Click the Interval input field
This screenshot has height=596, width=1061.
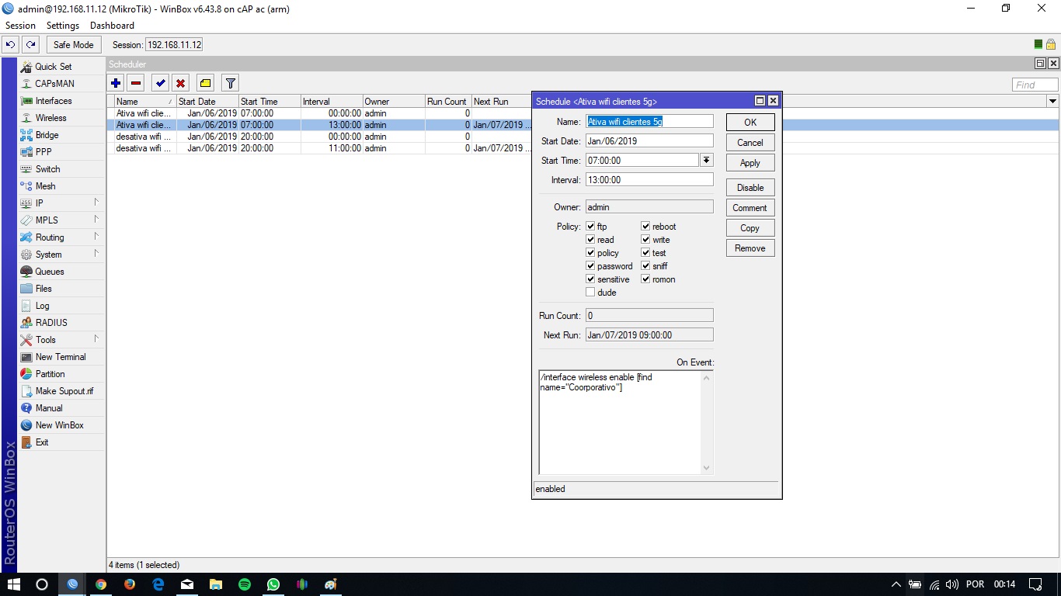[x=649, y=180]
